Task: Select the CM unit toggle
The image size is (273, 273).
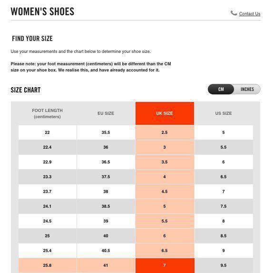Action: [221, 89]
